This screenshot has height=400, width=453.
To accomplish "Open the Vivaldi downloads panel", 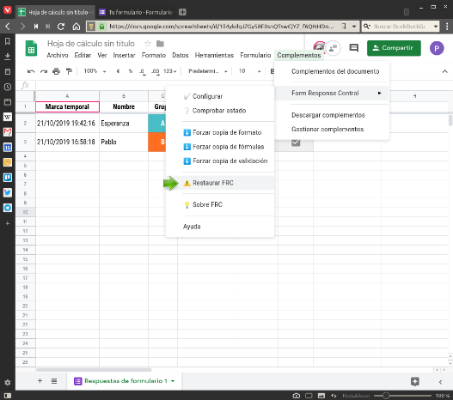I will [x=8, y=57].
